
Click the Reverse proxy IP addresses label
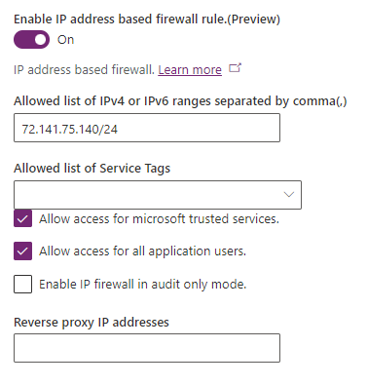tap(92, 323)
